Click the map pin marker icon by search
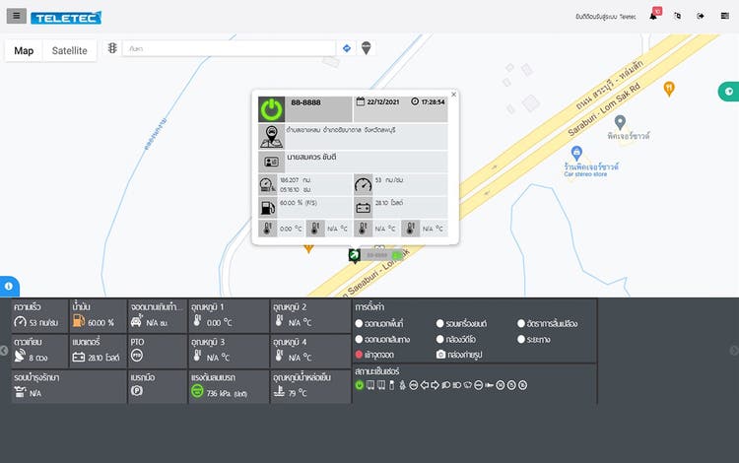739x463 pixels. coord(367,48)
